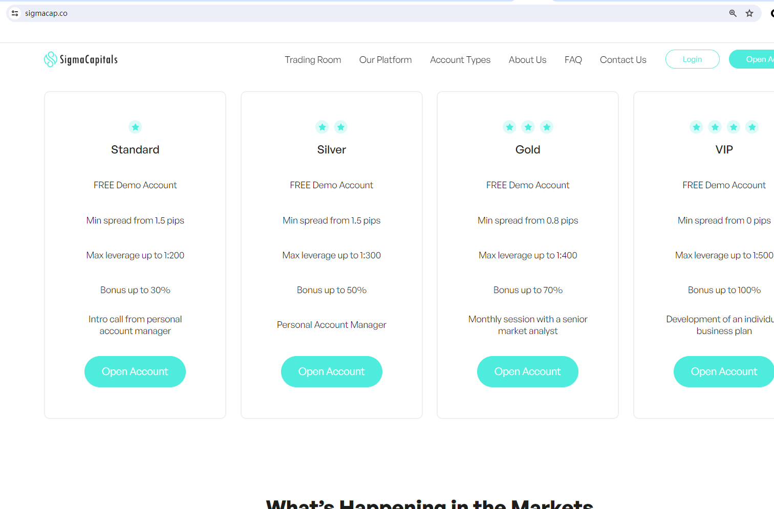
Task: Click the zoom magnifier icon in address bar
Action: click(733, 13)
